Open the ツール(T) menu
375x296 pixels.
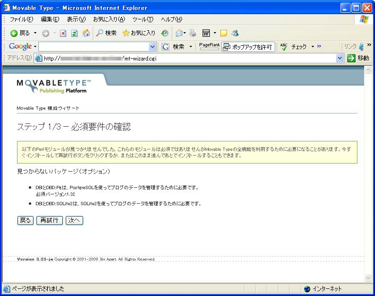point(143,19)
